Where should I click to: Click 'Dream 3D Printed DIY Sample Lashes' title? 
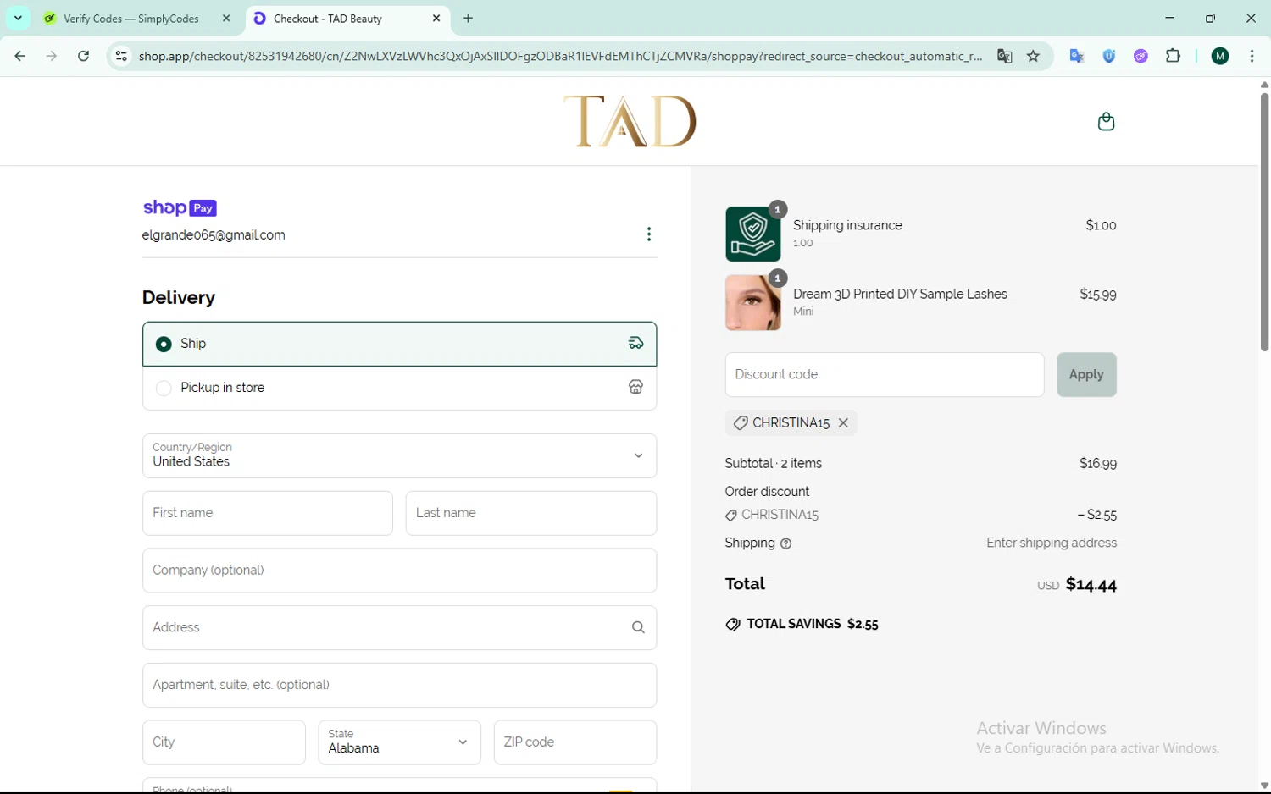click(900, 294)
